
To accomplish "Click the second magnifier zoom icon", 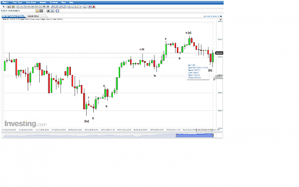I will [57, 7].
